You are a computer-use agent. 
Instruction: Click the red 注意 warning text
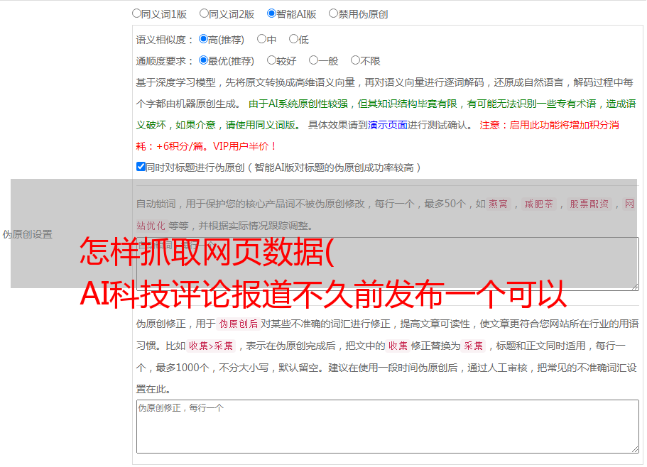(378, 136)
